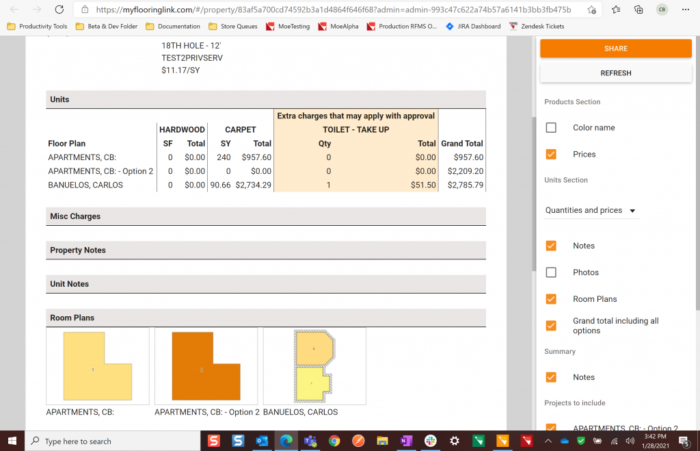Open Slack from the taskbar
700x451 pixels.
[x=431, y=441]
